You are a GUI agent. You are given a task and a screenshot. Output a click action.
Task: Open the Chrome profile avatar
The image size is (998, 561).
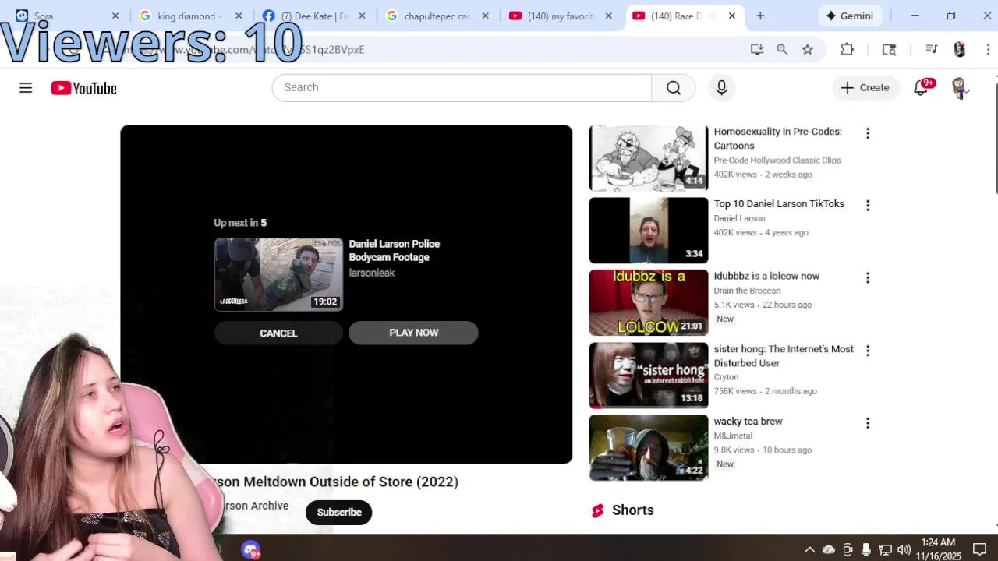[x=960, y=49]
